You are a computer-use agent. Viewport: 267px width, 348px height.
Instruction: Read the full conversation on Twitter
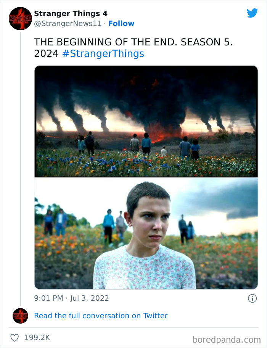tap(101, 316)
